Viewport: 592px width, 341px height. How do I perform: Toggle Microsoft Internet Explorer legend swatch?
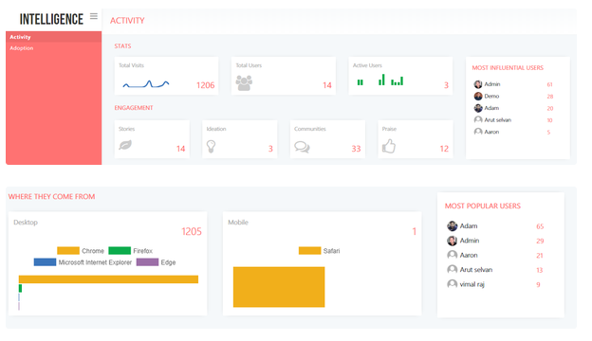point(45,262)
